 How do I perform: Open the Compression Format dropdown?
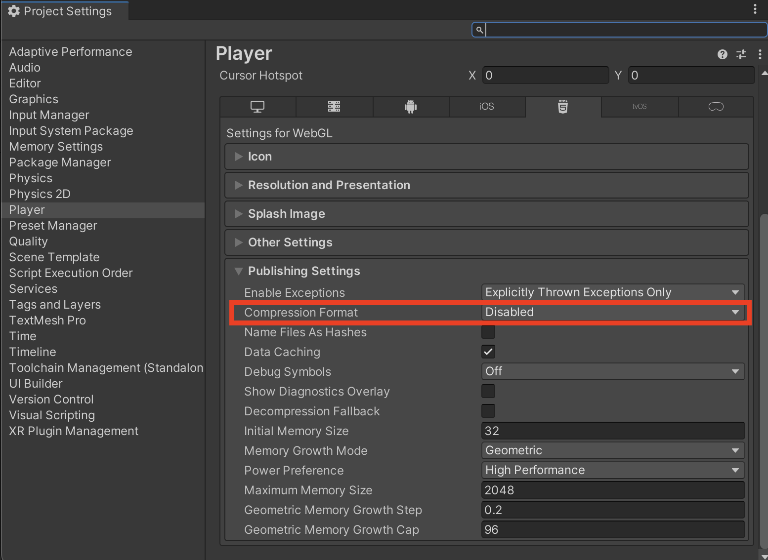613,312
